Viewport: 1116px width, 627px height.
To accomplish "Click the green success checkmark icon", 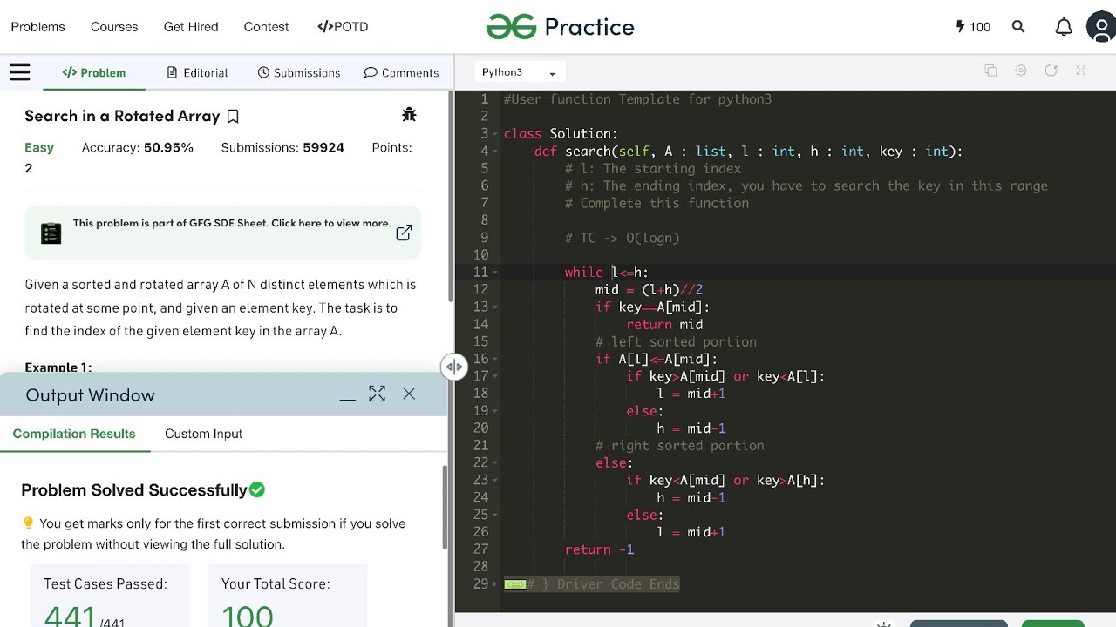I will tap(257, 489).
